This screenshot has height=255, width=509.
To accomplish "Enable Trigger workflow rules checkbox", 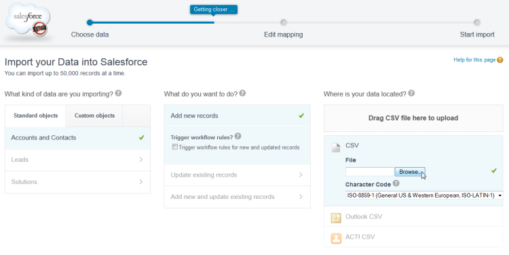I will pyautogui.click(x=175, y=147).
